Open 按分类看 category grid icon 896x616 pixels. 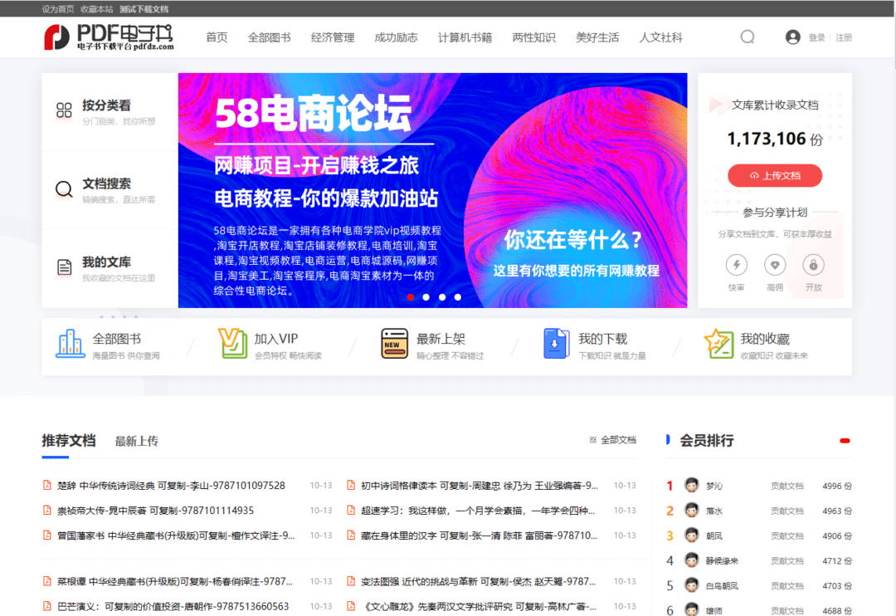pyautogui.click(x=64, y=110)
